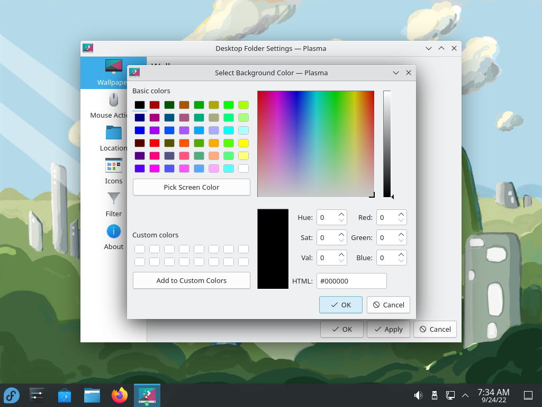Viewport: 542px width, 407px height.
Task: Click Add to Custom Colors
Action: [x=192, y=280]
